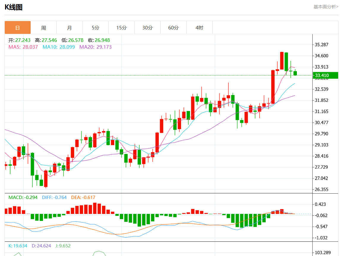Click the 33.913 price axis label
Viewport: 345px width, 256px height.
[x=322, y=67]
